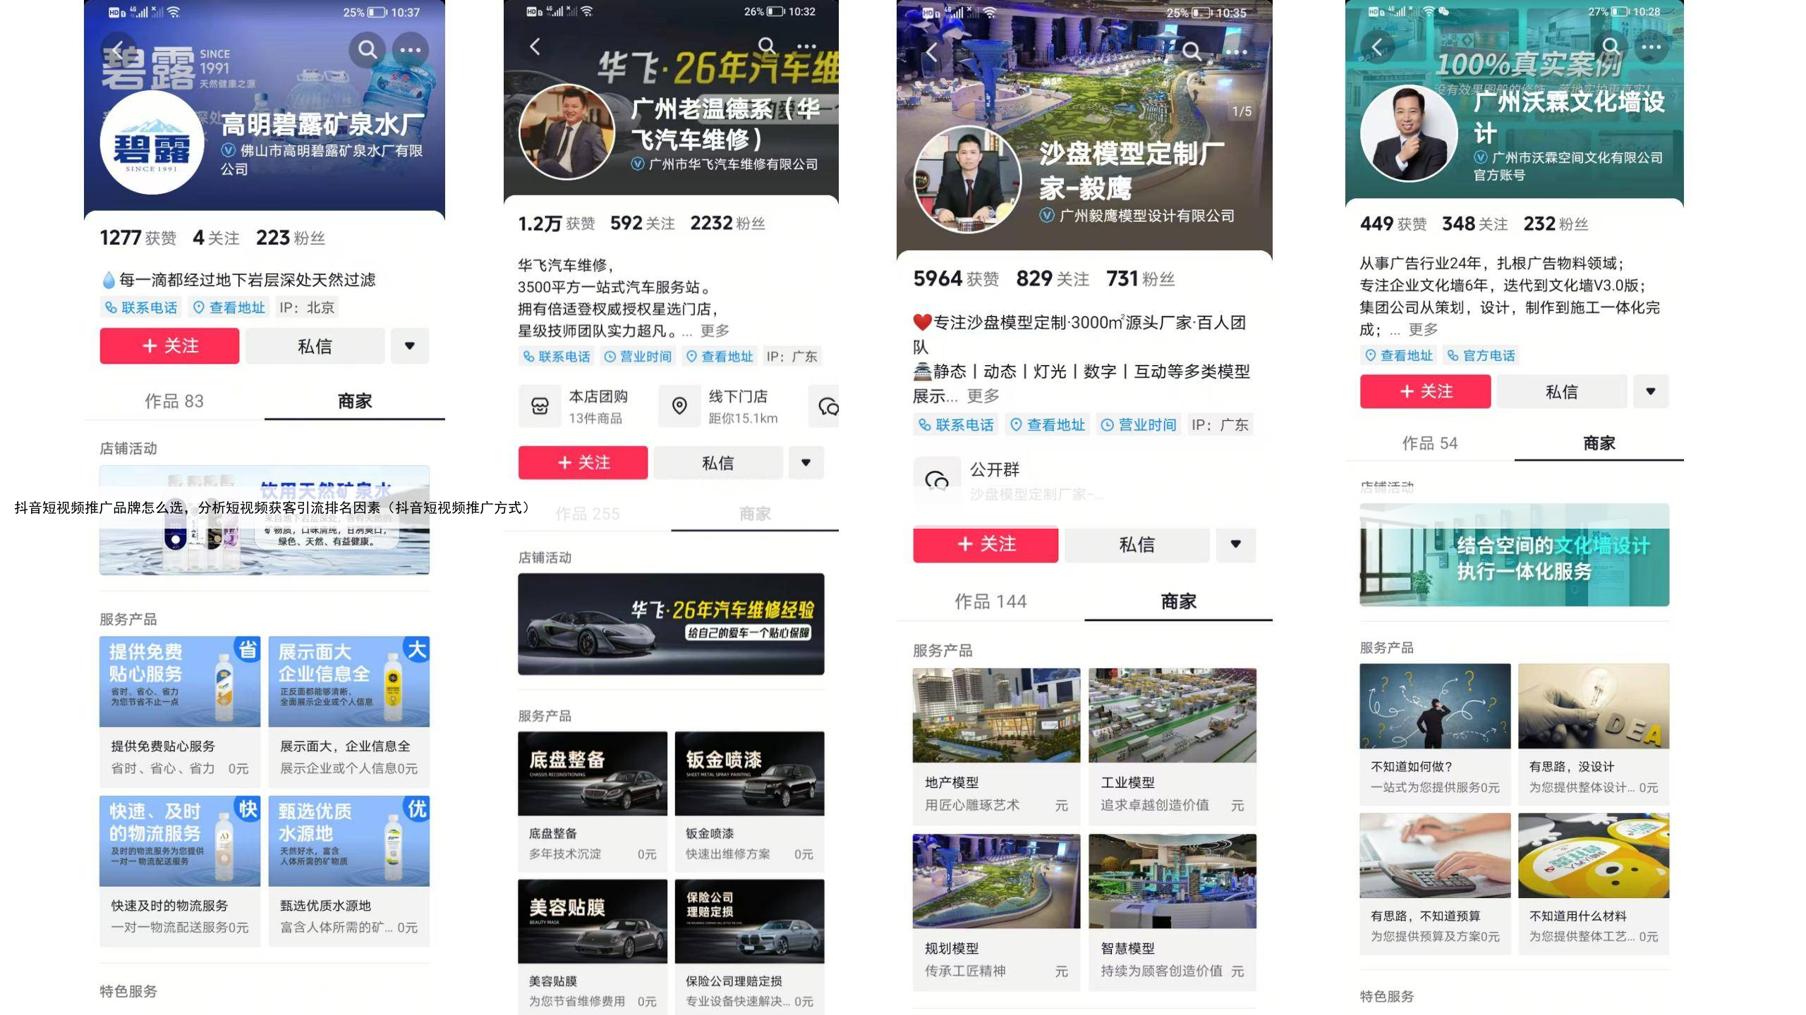Screen dimensions: 1806x1015
Task: Open 线下门店 location icon entry
Action: (679, 407)
